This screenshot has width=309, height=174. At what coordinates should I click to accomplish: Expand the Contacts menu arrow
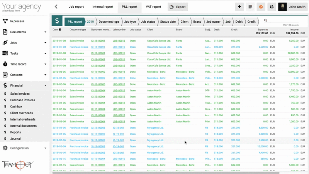[x=45, y=75]
